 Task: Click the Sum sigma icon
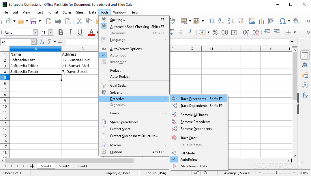pos(49,42)
